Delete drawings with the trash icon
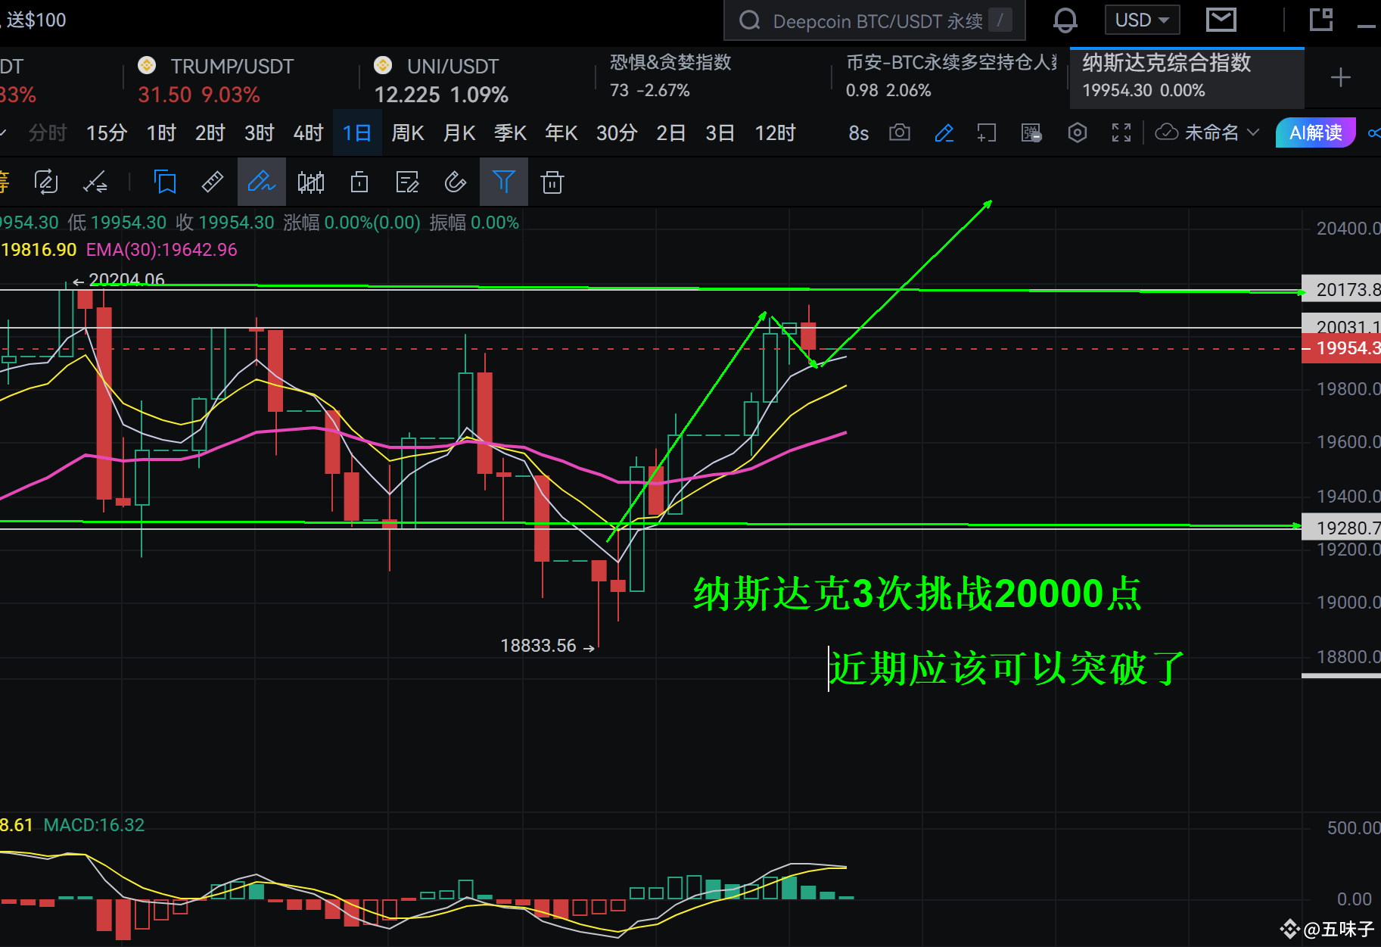The width and height of the screenshot is (1381, 947). [552, 182]
